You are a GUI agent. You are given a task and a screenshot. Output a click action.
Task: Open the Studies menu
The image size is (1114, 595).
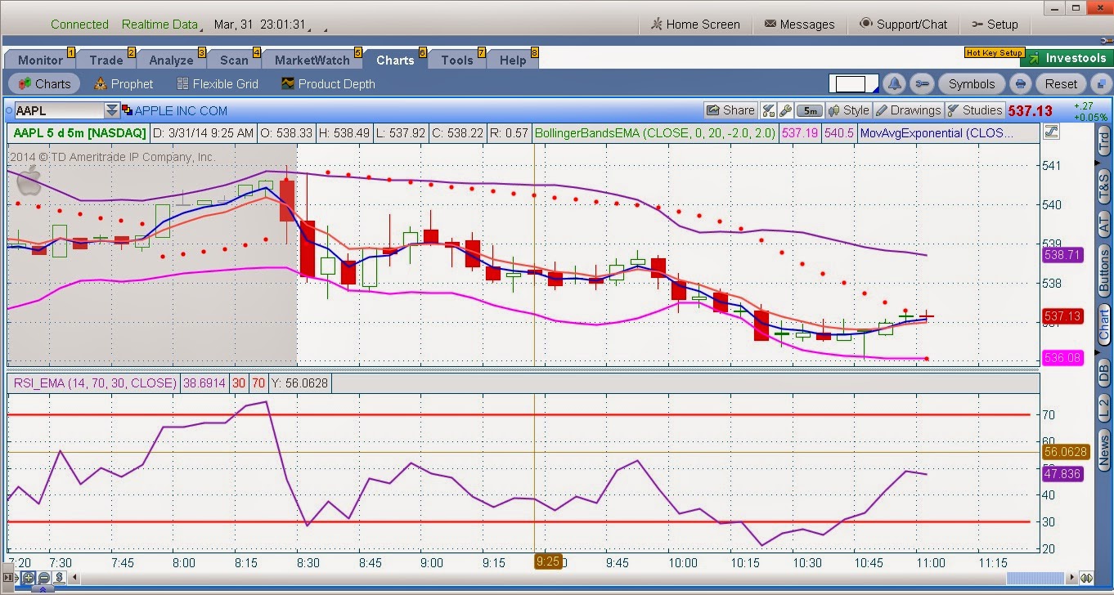pos(974,110)
